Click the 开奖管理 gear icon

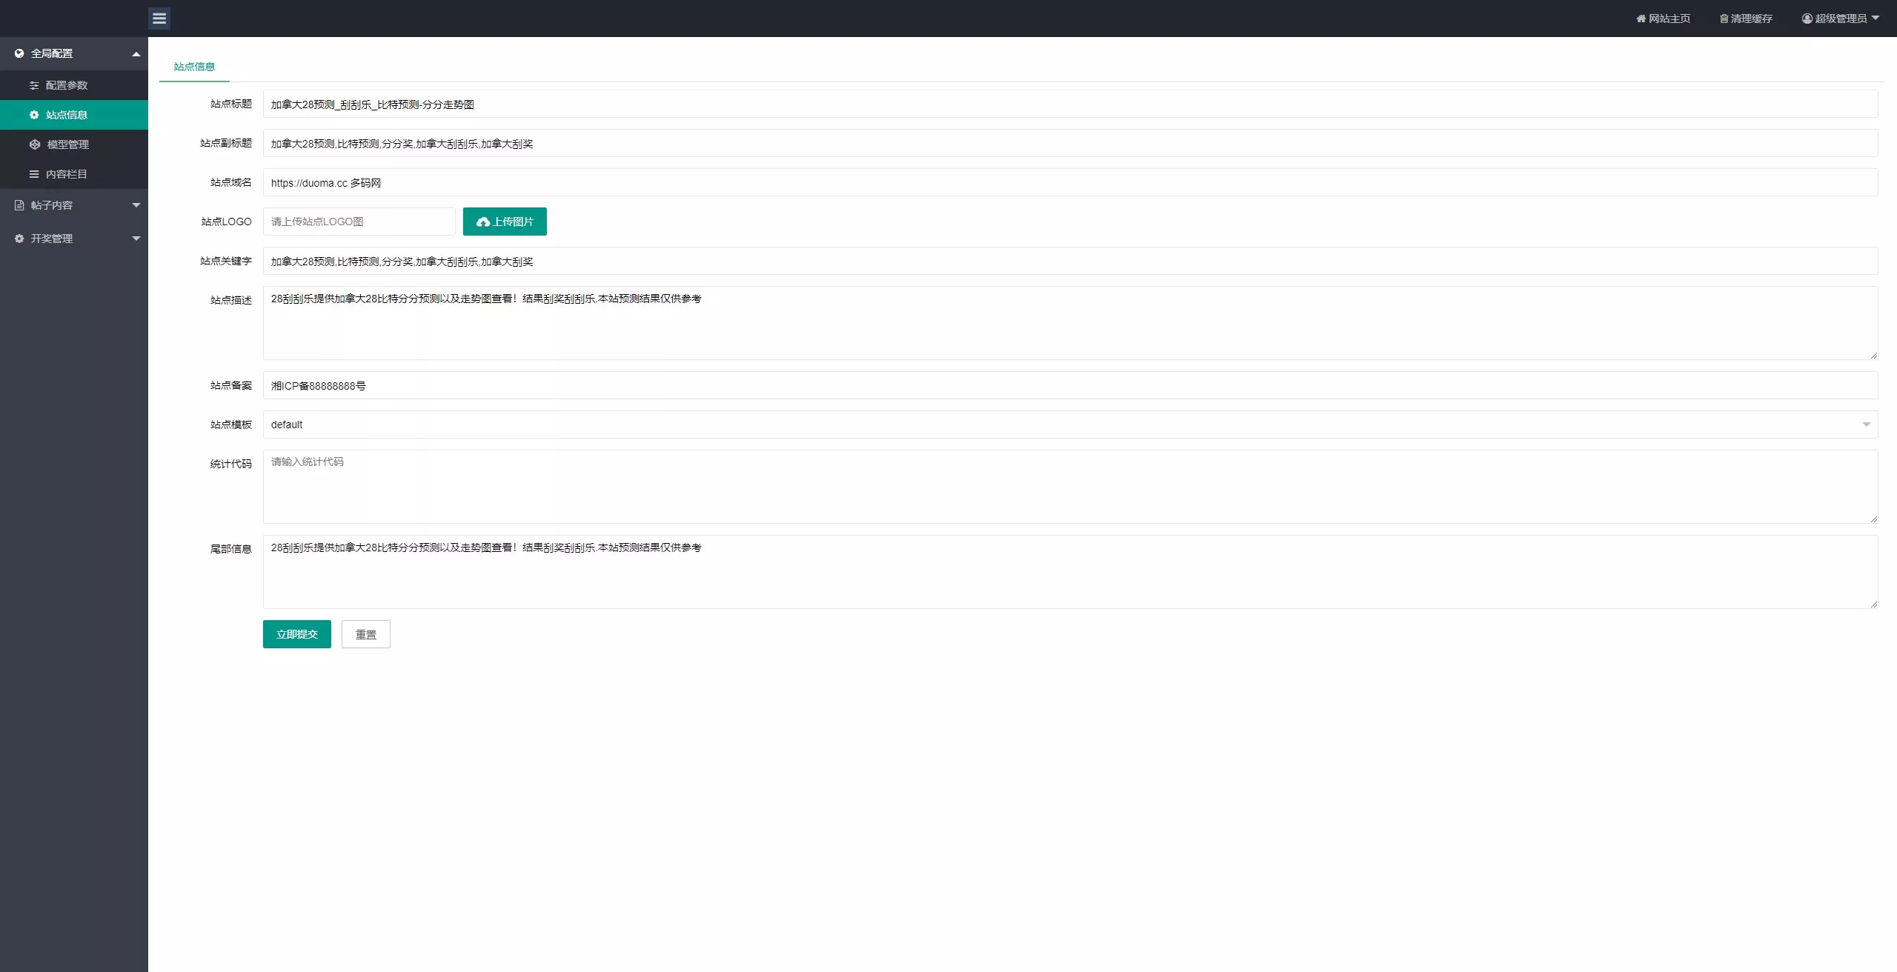[19, 239]
